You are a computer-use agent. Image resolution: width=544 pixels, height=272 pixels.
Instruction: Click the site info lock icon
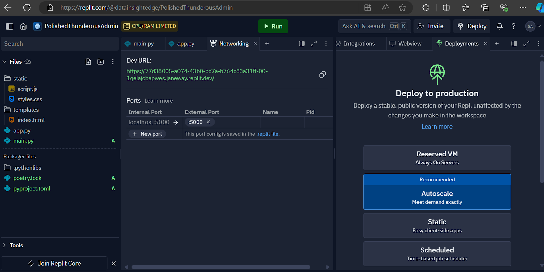50,7
